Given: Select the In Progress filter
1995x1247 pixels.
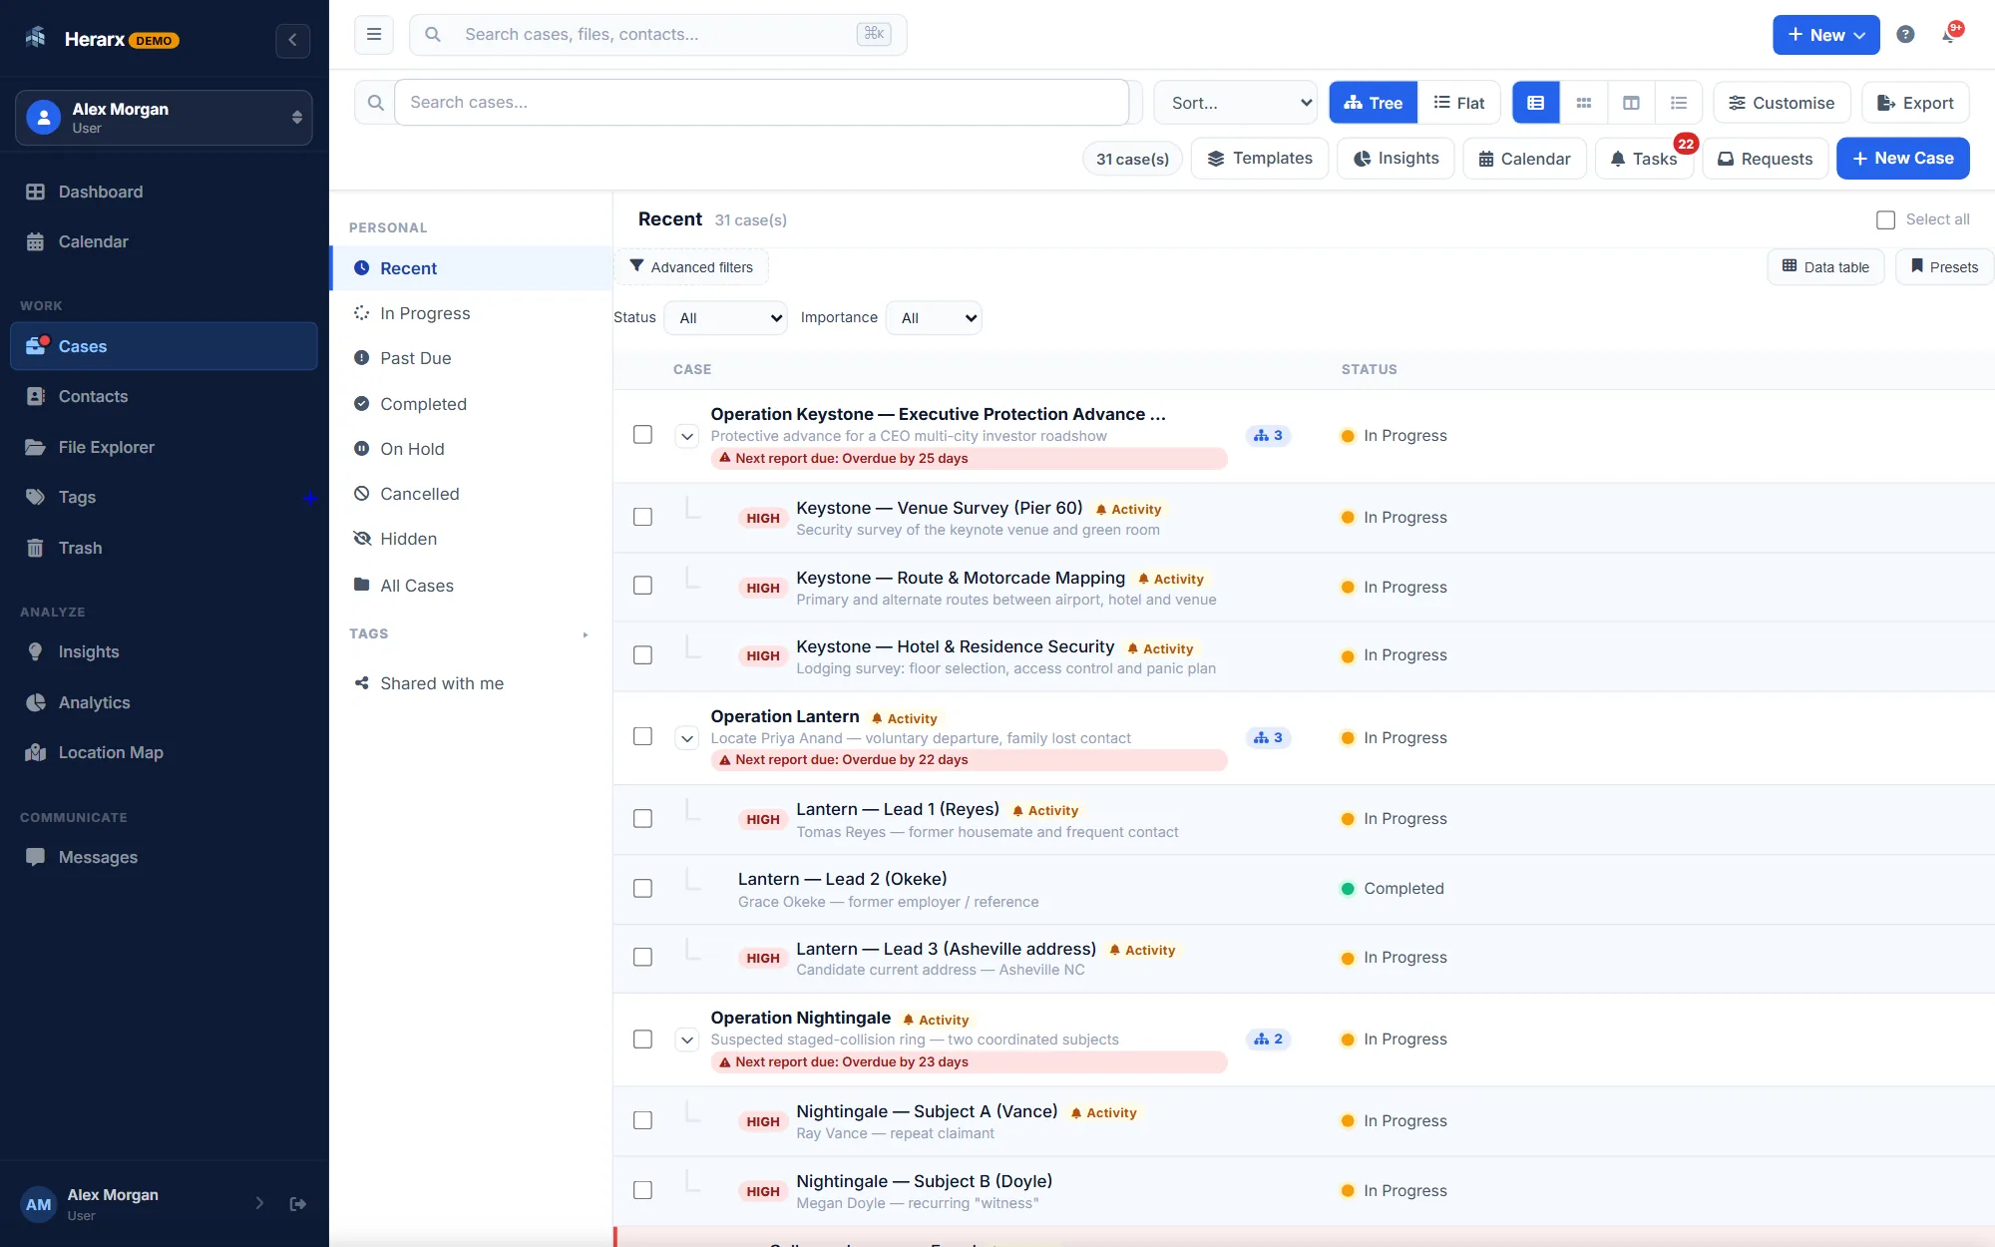Looking at the screenshot, I should click(x=471, y=313).
